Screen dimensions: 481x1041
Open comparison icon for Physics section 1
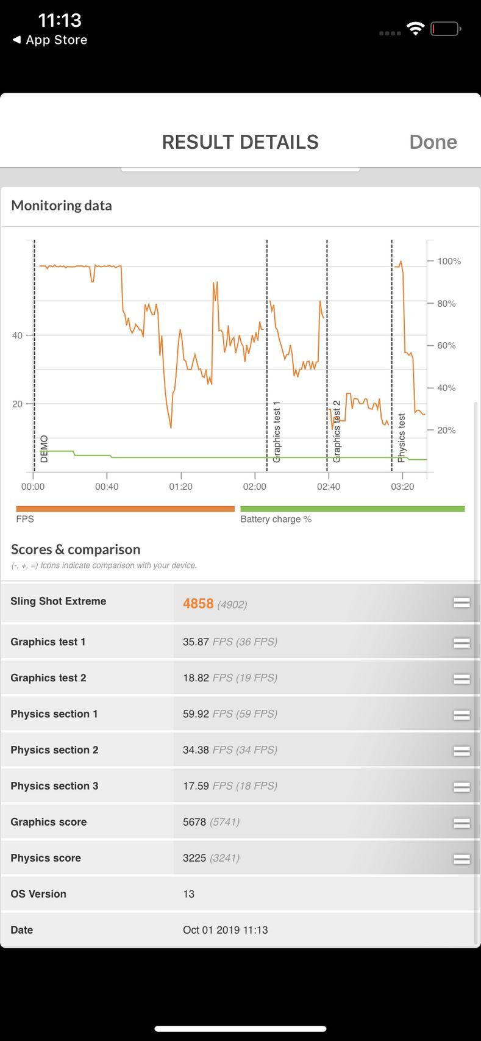tap(461, 715)
